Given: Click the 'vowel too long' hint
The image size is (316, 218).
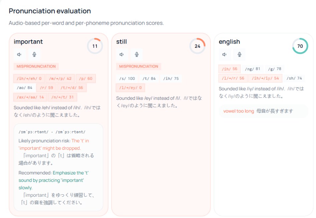Looking at the screenshot, I should [x=239, y=111].
